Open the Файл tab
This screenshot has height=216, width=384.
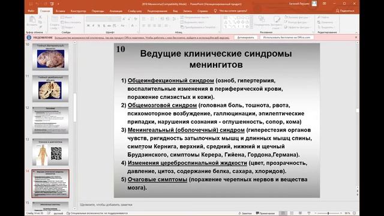click(x=31, y=11)
